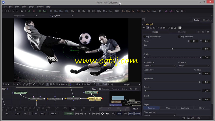Toggle the checker underlay viewer button
Screen dimensions: 215x121
pos(101,84)
